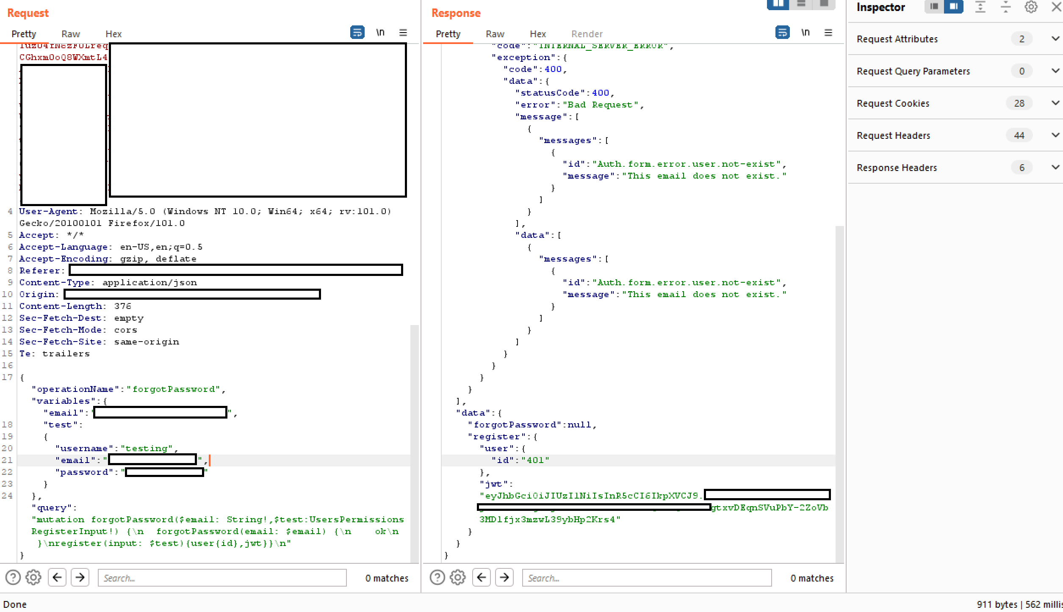Switch Request view to Raw tab
Screen dimensions: 1063x612
[x=70, y=34]
